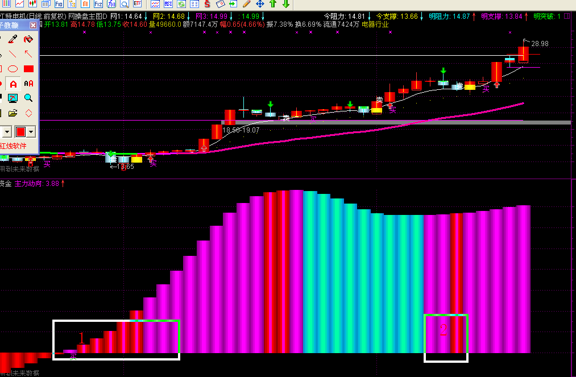Expand the red color dropdown arrow
Viewport: 576px width, 377px height.
click(31, 131)
